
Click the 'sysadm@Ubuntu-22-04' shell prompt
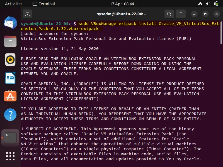(45, 24)
